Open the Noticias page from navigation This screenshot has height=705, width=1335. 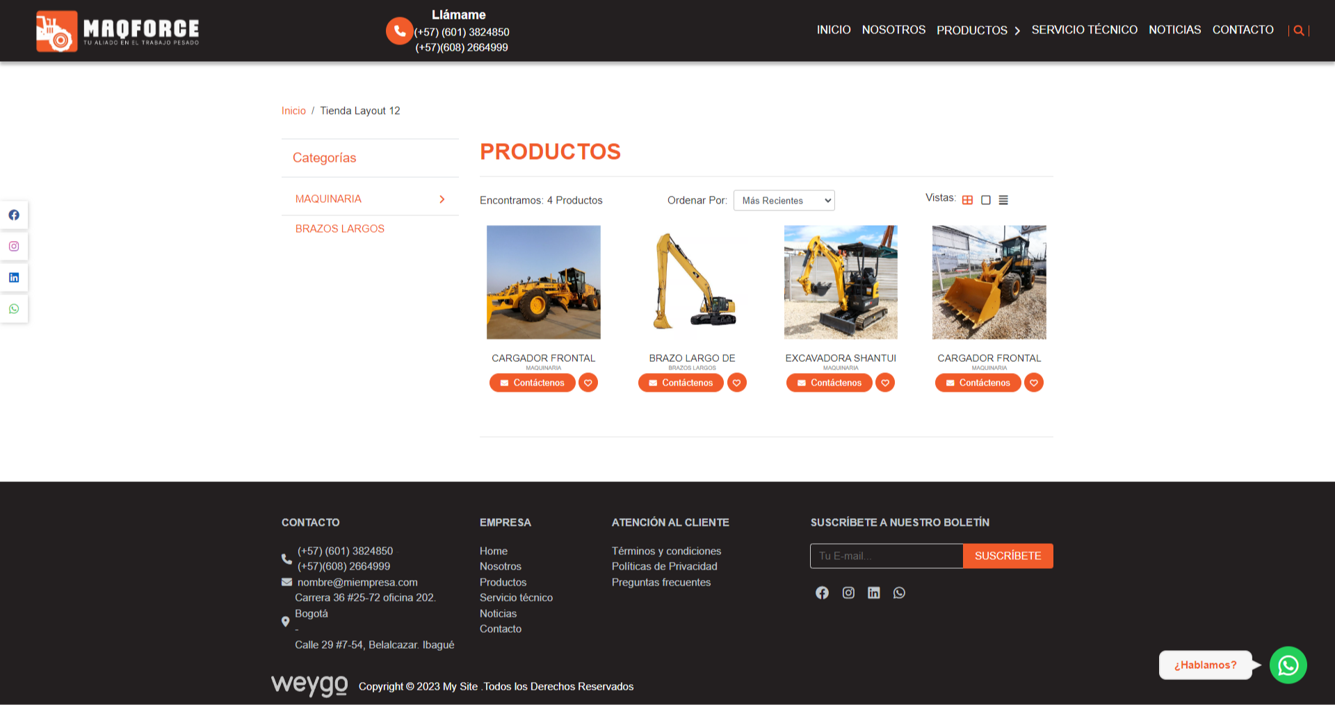pyautogui.click(x=1174, y=30)
